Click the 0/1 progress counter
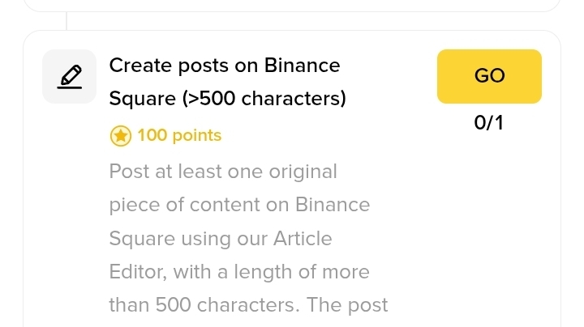584x327 pixels. (488, 123)
